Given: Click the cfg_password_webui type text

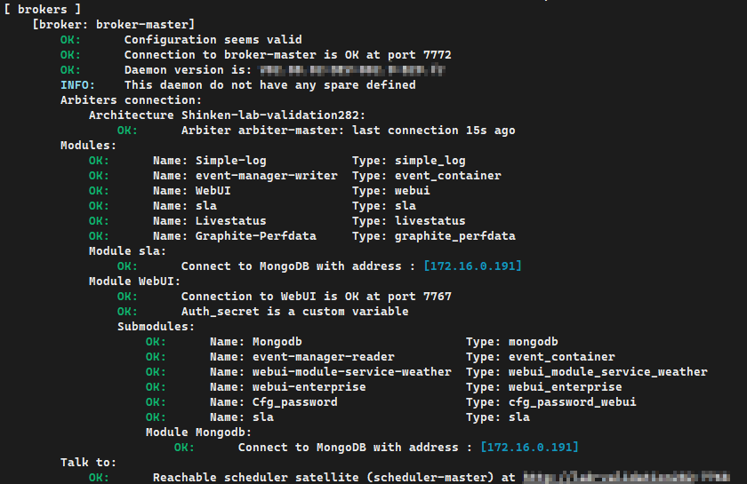Looking at the screenshot, I should point(572,402).
